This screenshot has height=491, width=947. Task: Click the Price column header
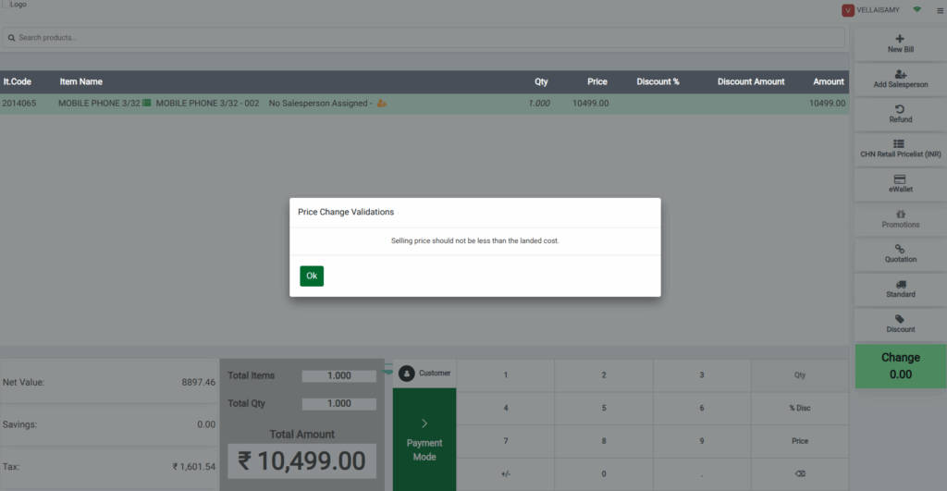[597, 81]
